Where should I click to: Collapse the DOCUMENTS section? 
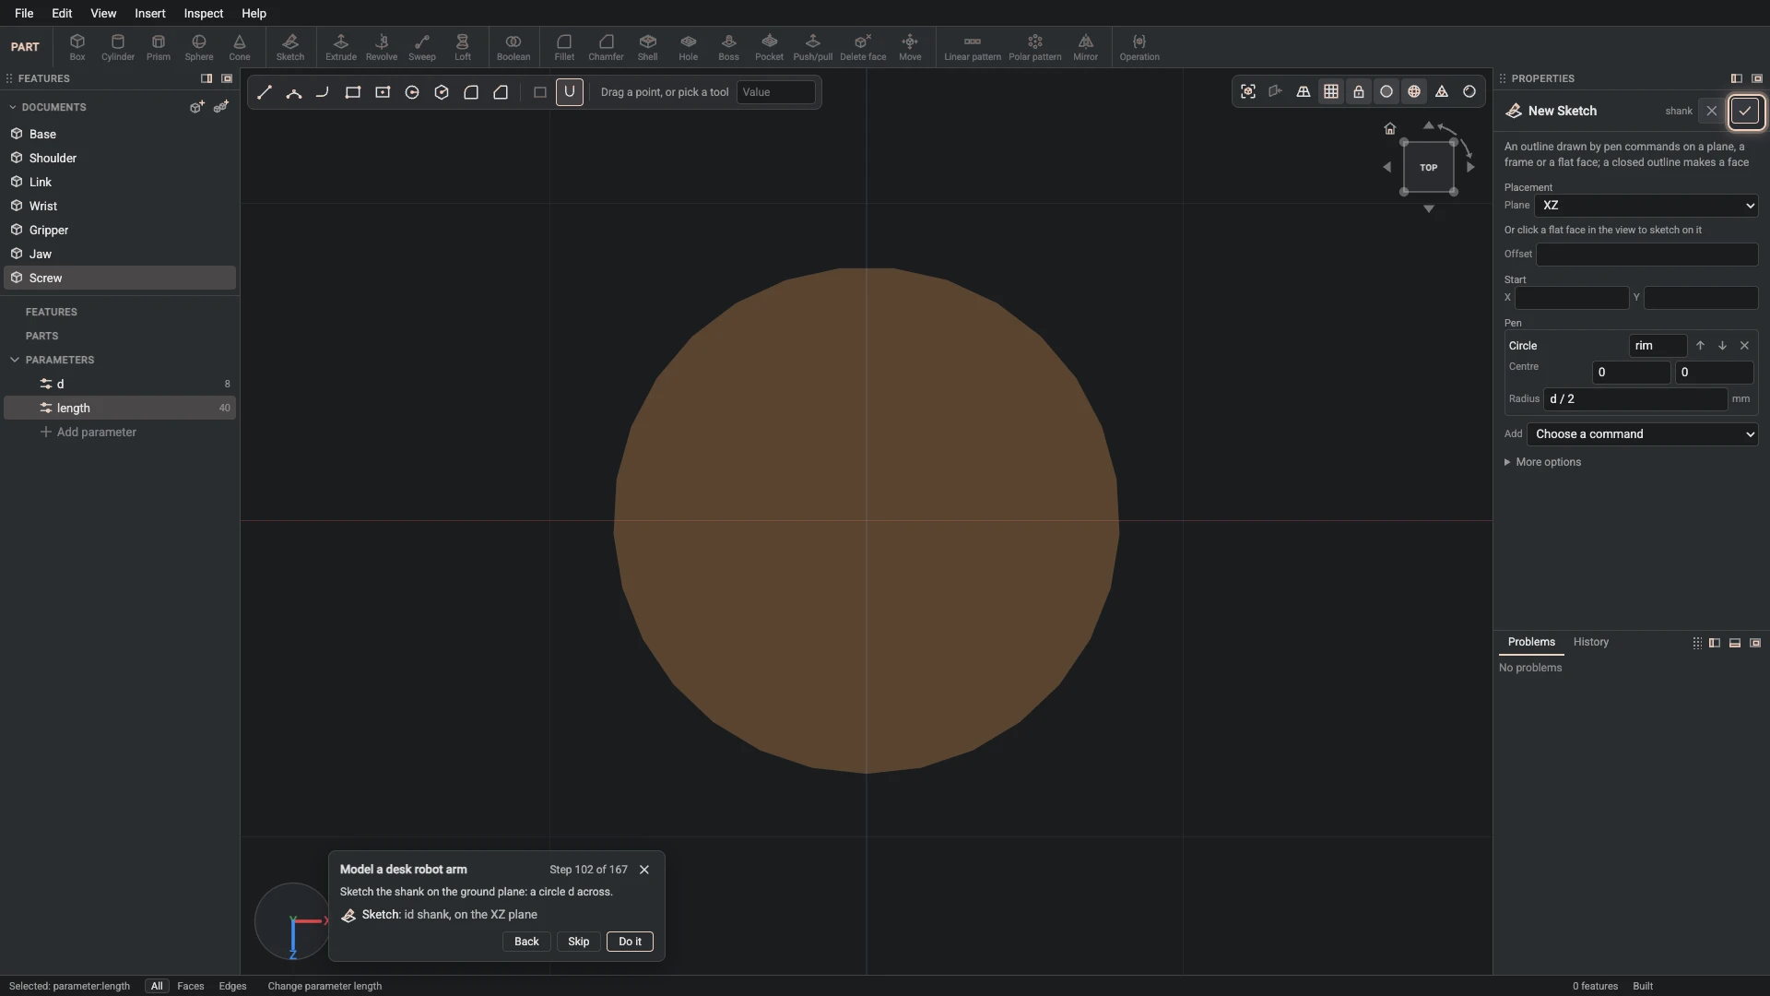click(13, 107)
